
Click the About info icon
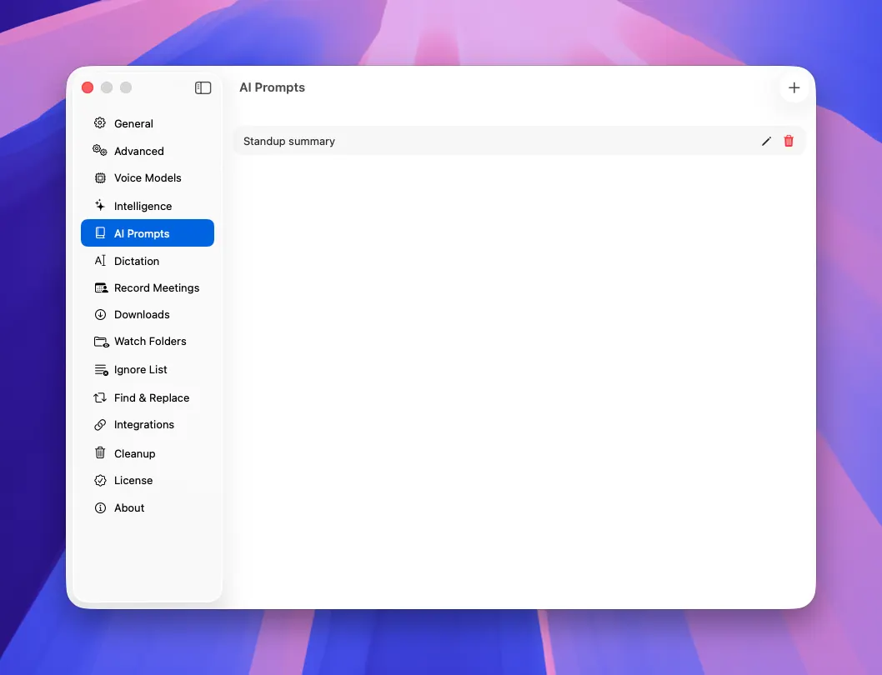100,508
